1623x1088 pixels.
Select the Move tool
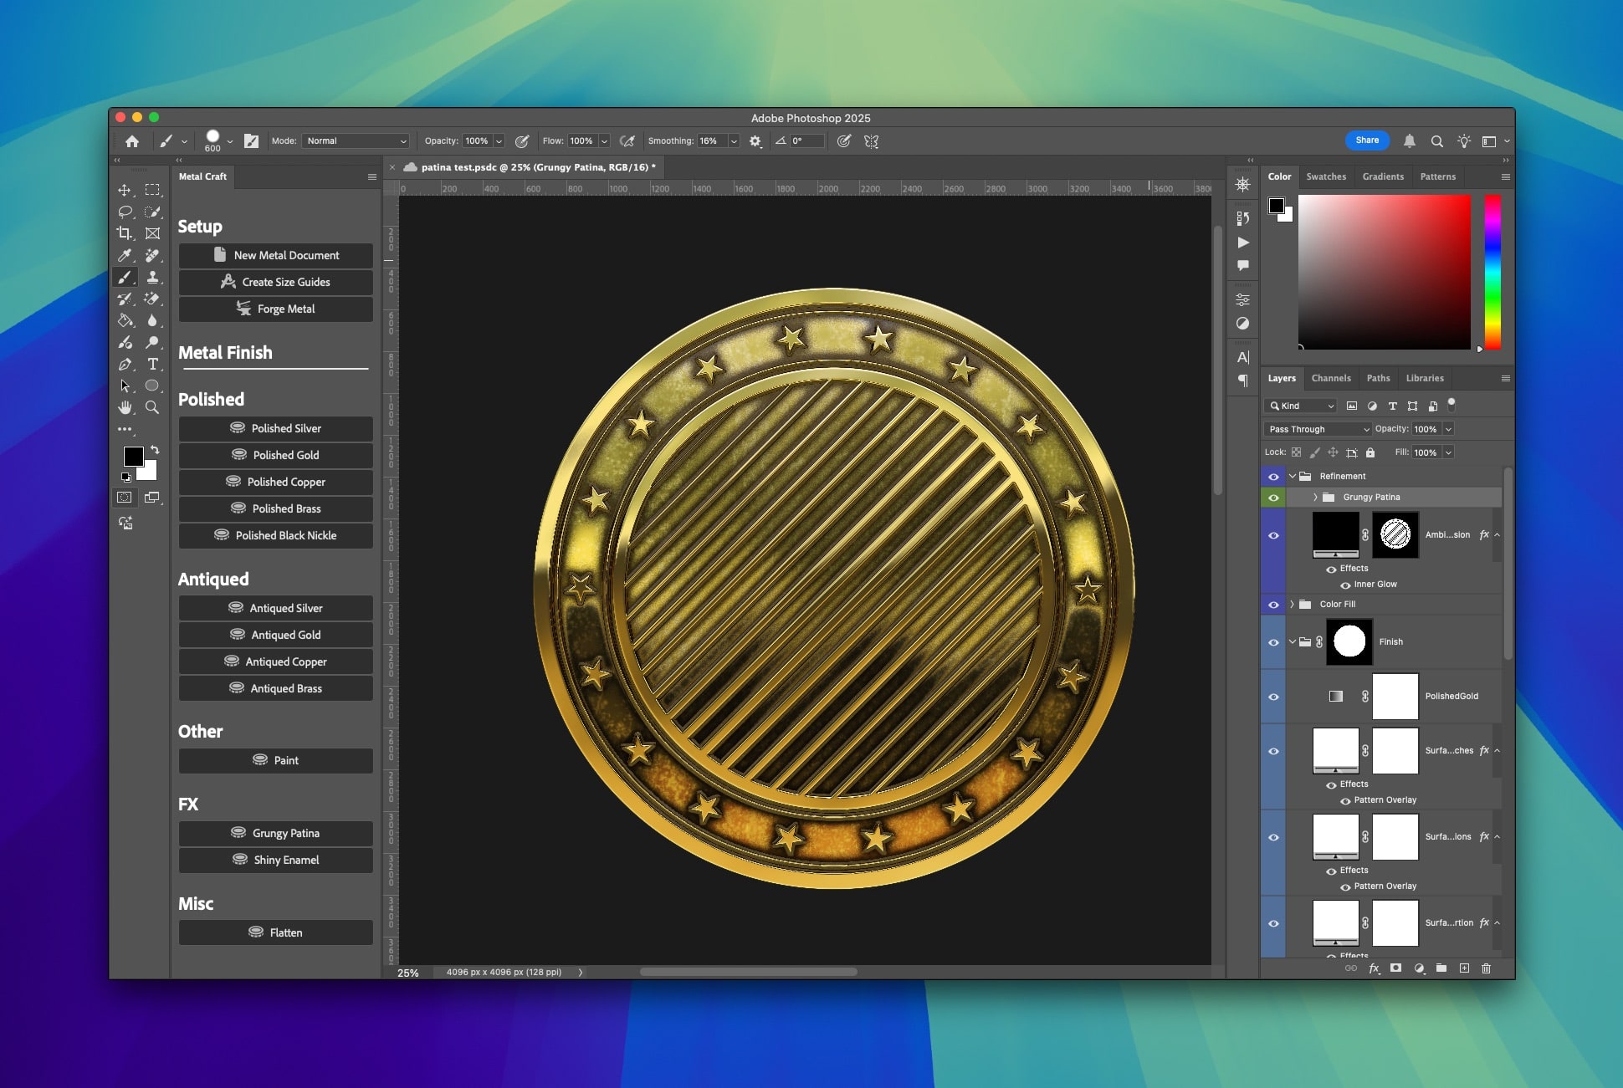(125, 190)
